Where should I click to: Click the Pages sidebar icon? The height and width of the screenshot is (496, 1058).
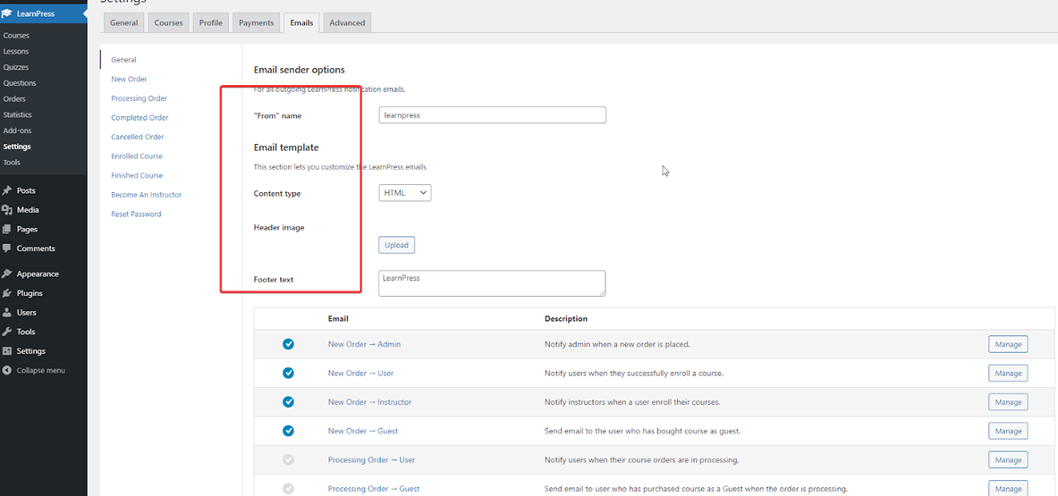(7, 230)
